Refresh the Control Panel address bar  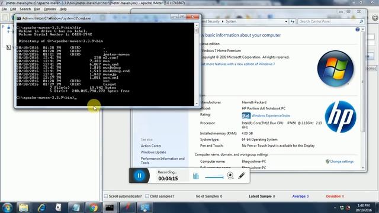point(293,21)
